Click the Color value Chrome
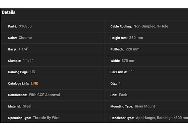188x132 pixels. pyautogui.click(x=25, y=38)
